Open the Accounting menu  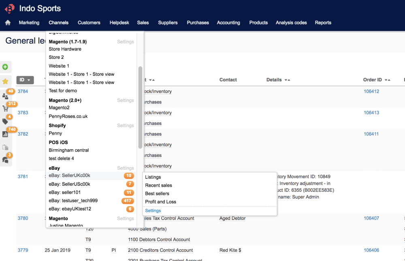(x=228, y=23)
